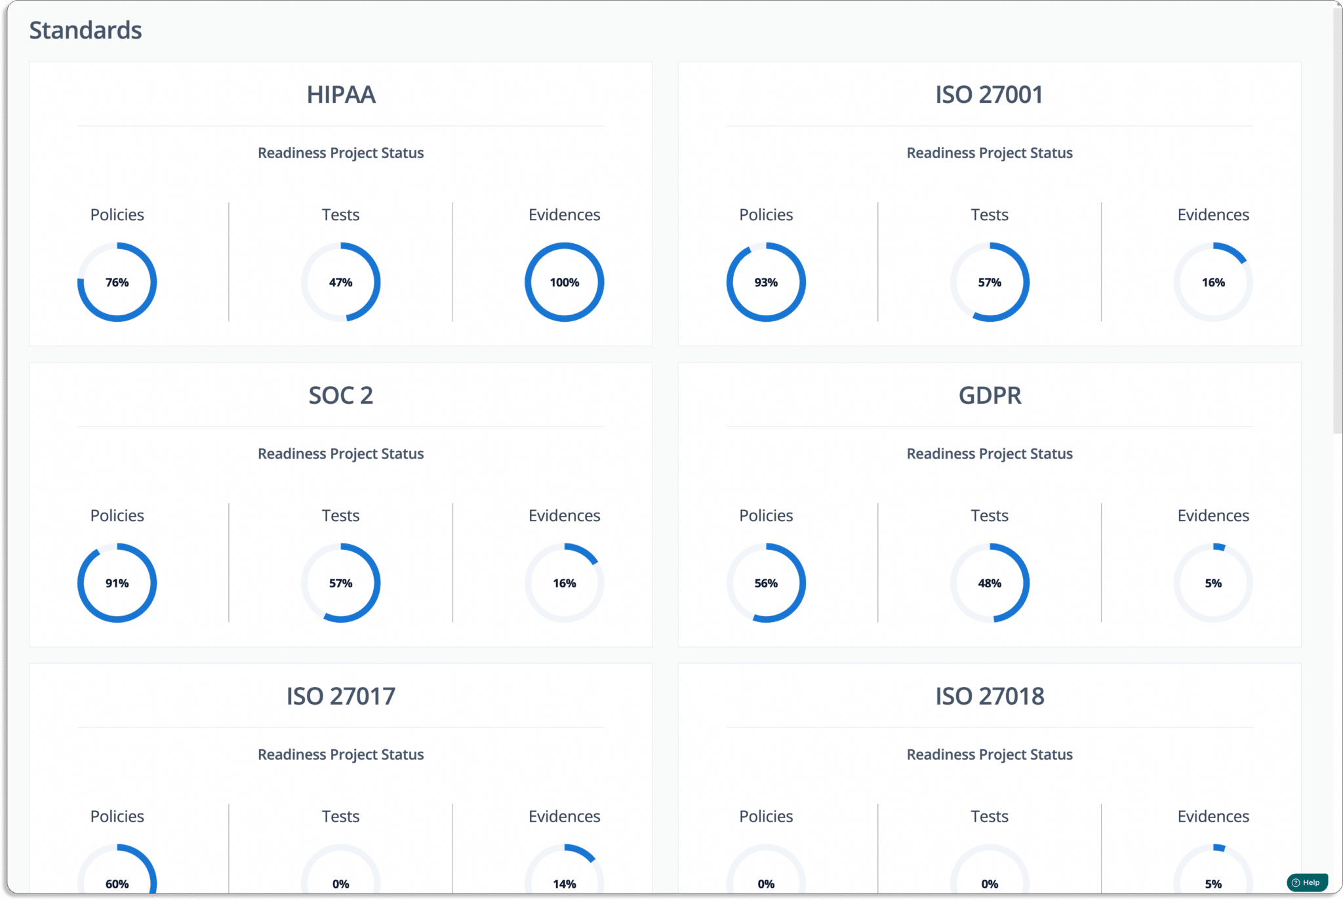1343x900 pixels.
Task: Click the Policies label under GDPR
Action: pyautogui.click(x=766, y=516)
